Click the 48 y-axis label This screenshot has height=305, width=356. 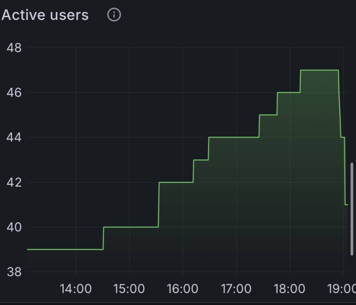click(14, 48)
